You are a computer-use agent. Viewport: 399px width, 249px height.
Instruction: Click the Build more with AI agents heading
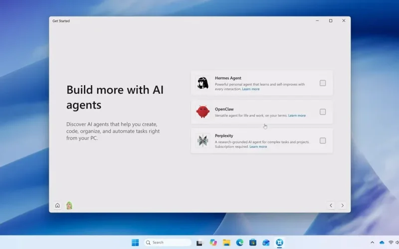click(115, 97)
